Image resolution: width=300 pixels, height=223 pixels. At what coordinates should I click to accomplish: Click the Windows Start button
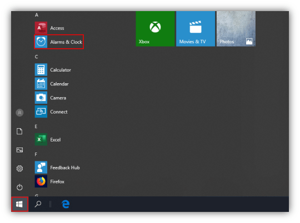[19, 204]
